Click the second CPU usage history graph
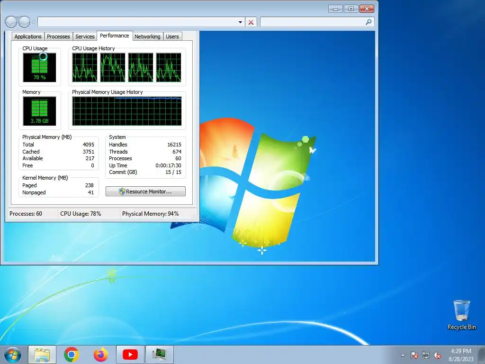The width and height of the screenshot is (485, 364). (x=113, y=67)
